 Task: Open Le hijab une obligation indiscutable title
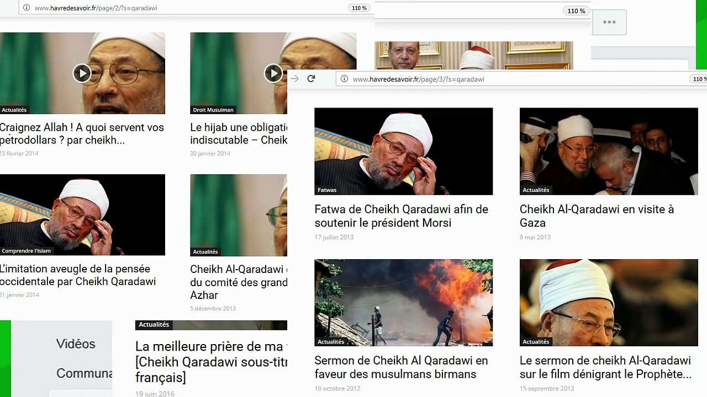click(239, 133)
